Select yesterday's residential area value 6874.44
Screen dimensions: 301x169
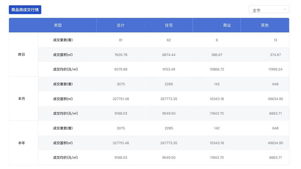[168, 55]
